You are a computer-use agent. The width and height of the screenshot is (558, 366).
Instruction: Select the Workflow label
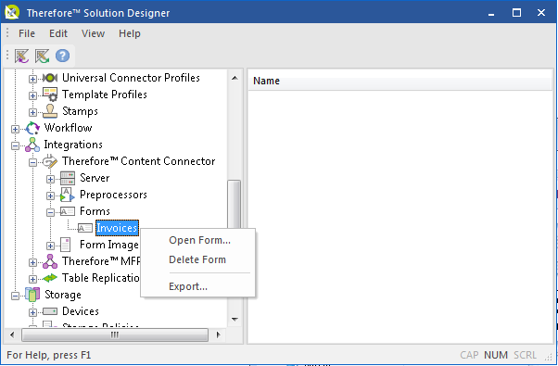coord(68,128)
